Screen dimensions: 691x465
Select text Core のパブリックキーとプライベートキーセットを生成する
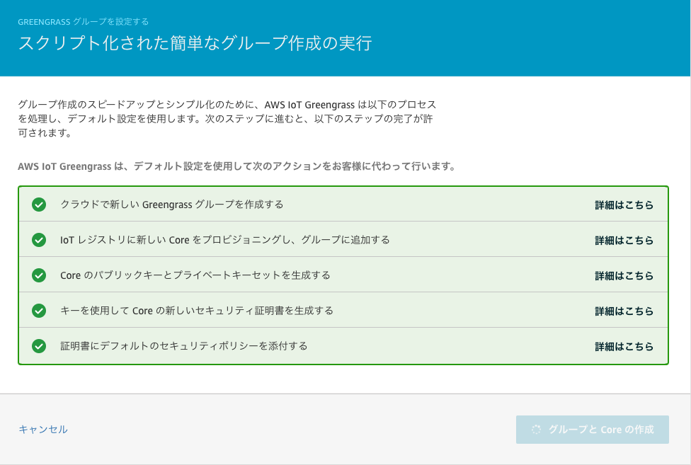[x=195, y=275]
